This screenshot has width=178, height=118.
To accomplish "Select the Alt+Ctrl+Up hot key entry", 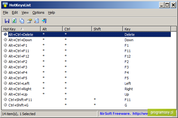I will coord(18,94).
